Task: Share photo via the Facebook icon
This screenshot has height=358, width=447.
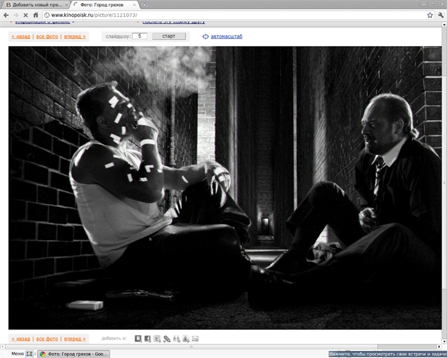Action: (x=147, y=339)
